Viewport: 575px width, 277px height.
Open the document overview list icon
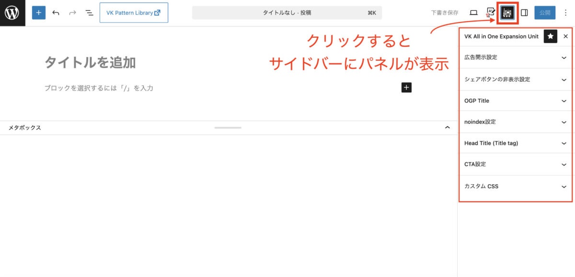point(89,13)
